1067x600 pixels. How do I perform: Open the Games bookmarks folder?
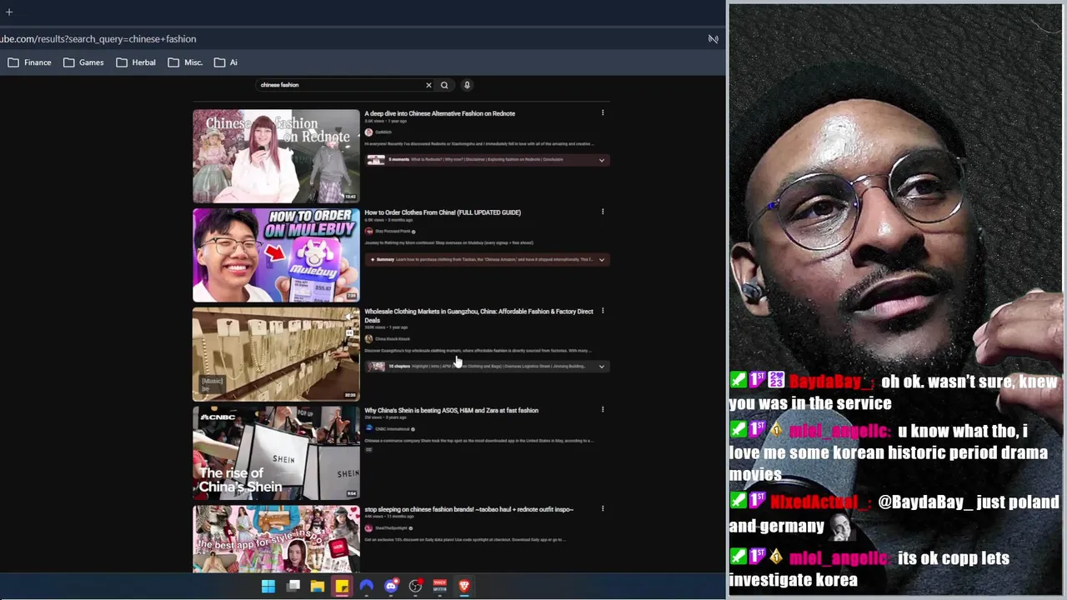click(83, 62)
